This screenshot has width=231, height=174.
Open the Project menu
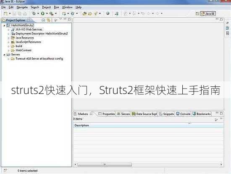pyautogui.click(x=46, y=7)
